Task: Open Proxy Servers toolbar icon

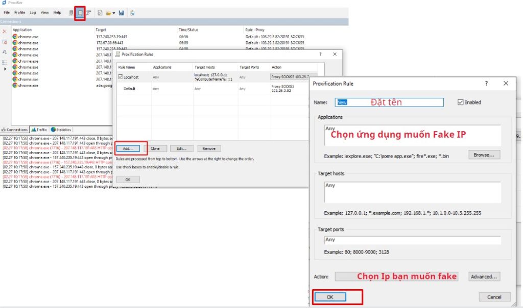Action: click(x=72, y=13)
